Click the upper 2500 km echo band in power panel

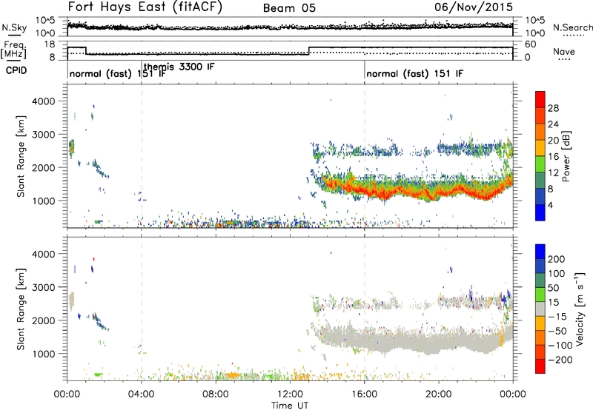412,150
